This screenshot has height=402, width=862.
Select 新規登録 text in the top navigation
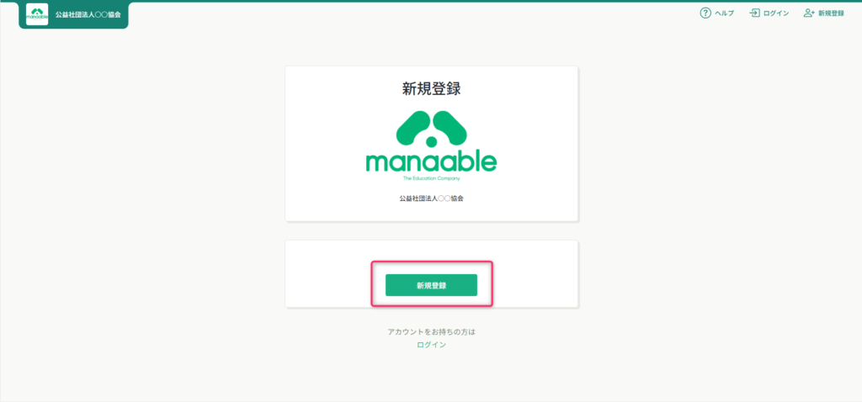[x=831, y=13]
